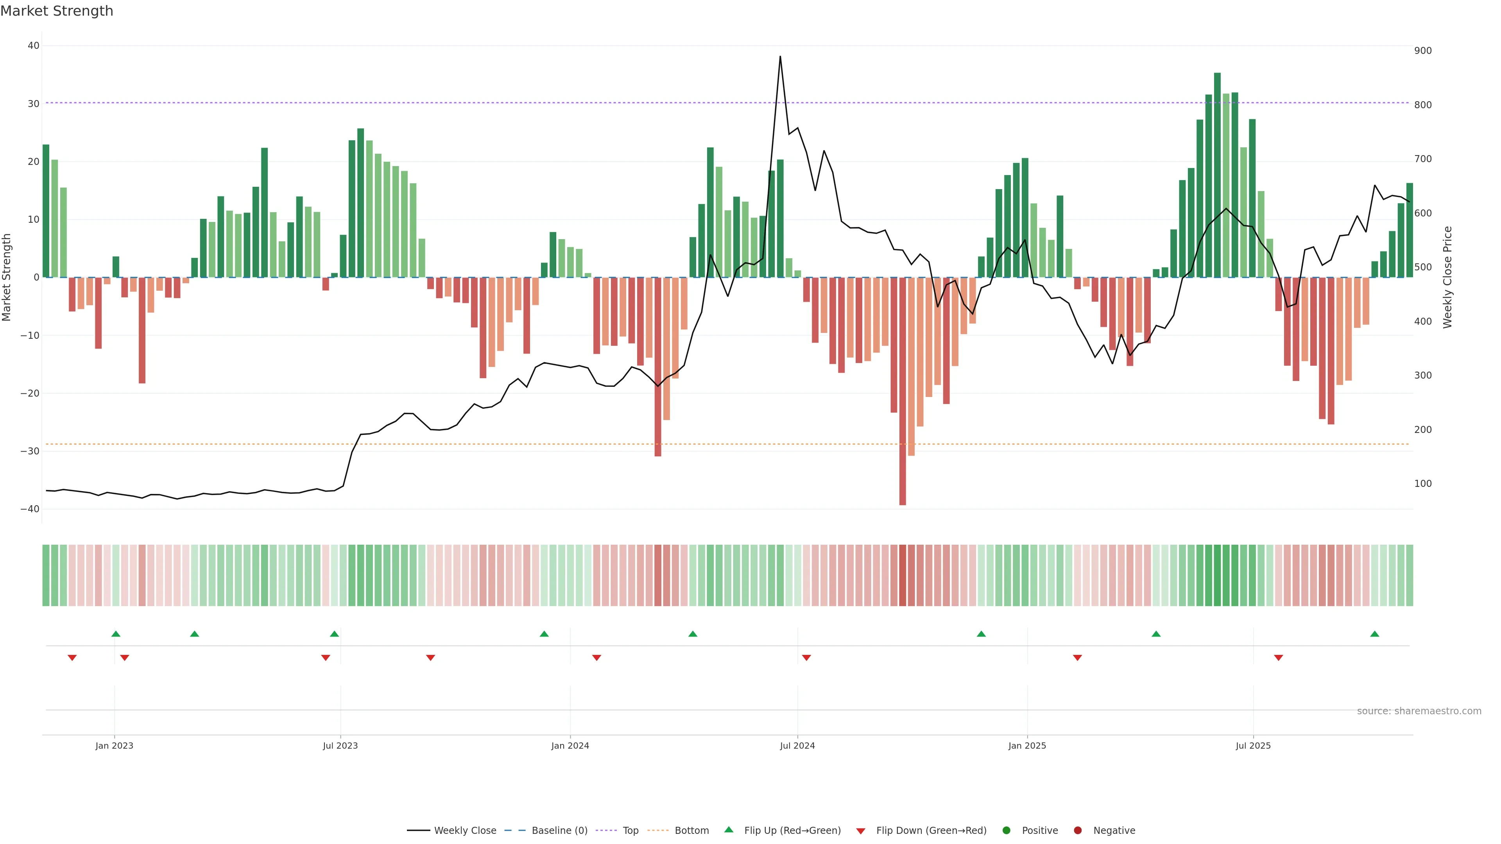
Task: Click the Negative red circle legend icon
Action: point(1077,831)
